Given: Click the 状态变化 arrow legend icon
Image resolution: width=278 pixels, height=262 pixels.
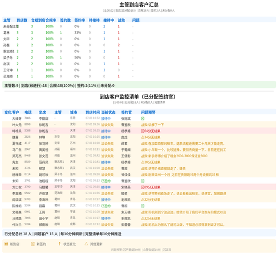Looking at the screenshot, I should pos(59,244).
